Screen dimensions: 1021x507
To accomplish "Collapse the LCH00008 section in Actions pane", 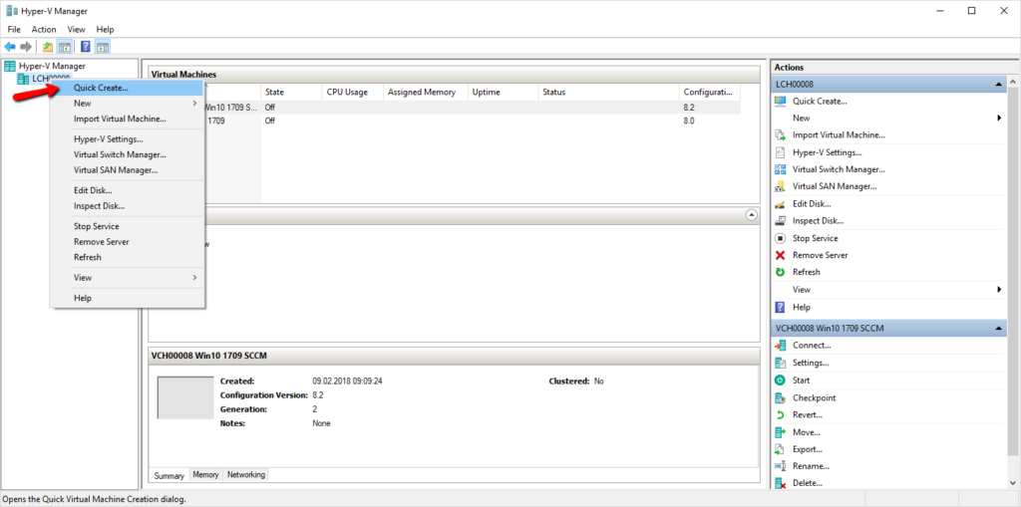I will pyautogui.click(x=999, y=85).
